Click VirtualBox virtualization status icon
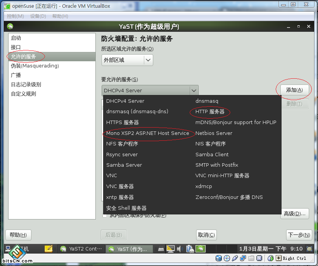Screen dimensions: 318x266 [259, 258]
